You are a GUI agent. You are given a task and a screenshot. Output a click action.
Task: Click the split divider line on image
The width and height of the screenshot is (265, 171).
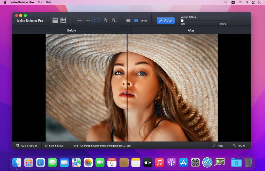pyautogui.click(x=127, y=88)
